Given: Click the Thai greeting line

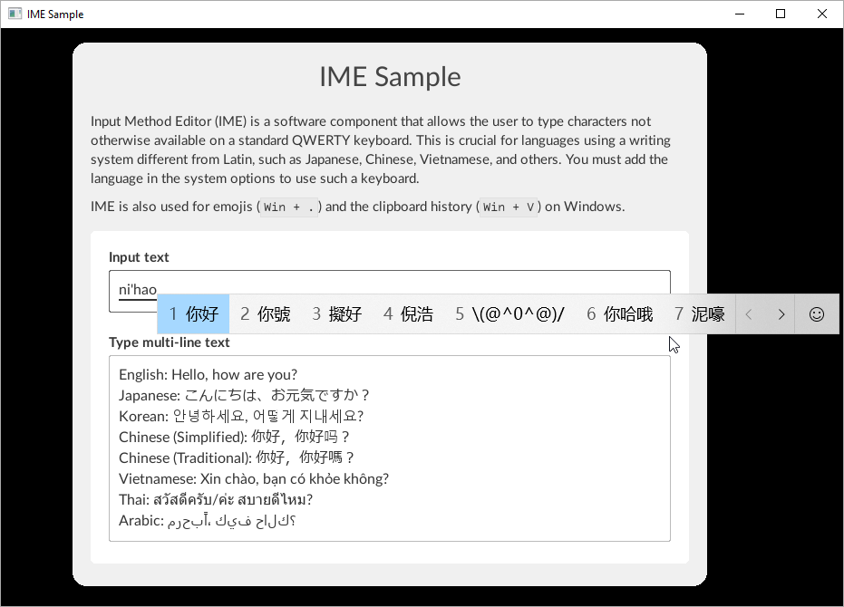Looking at the screenshot, I should [x=216, y=500].
